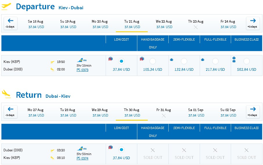Viewport: 263px width, 165px height.
Task: Select departure date We 22 Aug
Action: (x=164, y=24)
